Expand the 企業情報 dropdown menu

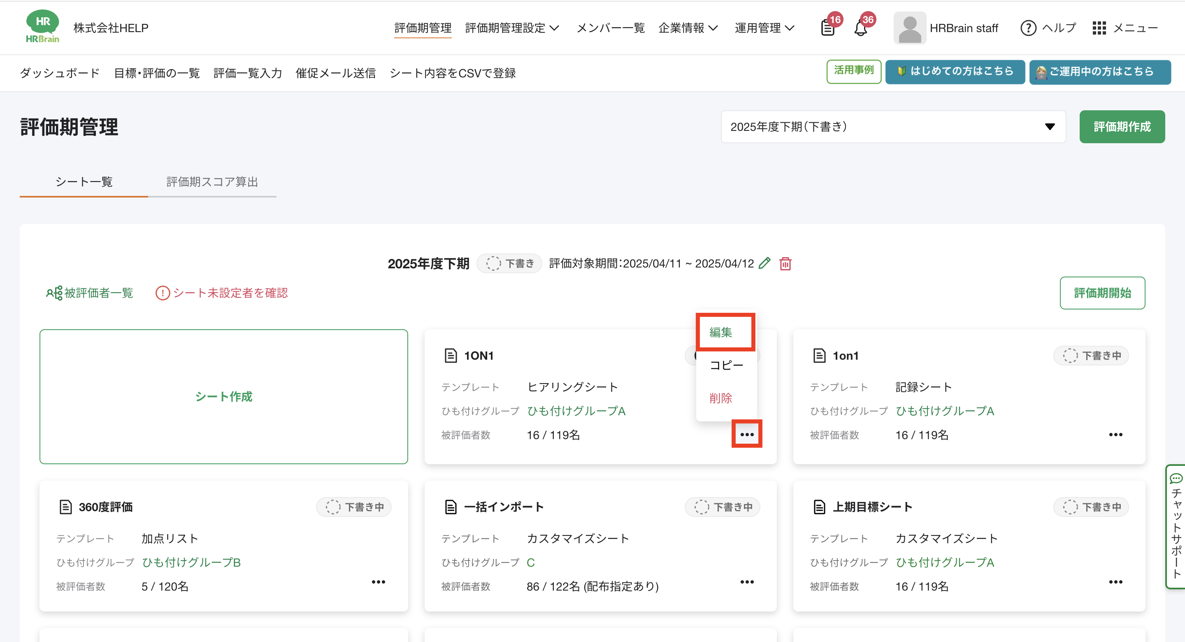tap(688, 28)
